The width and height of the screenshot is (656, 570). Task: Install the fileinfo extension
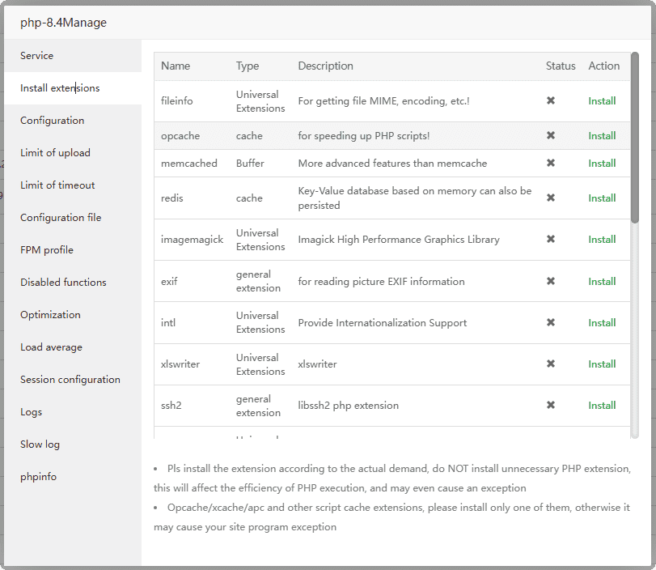click(x=602, y=101)
